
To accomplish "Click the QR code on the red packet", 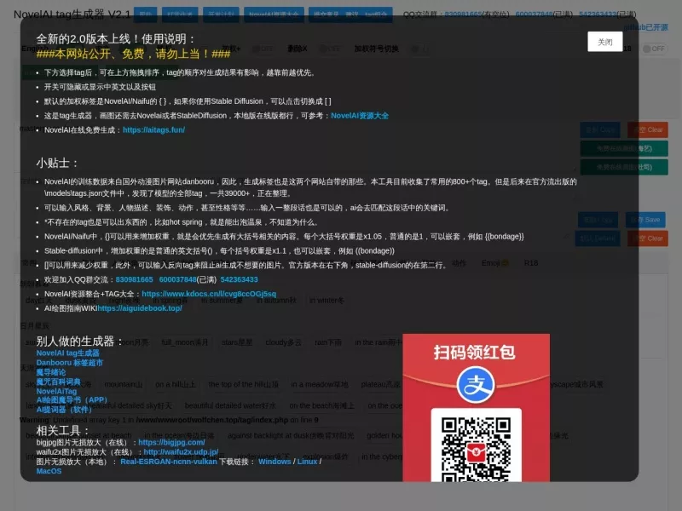I will pyautogui.click(x=476, y=449).
